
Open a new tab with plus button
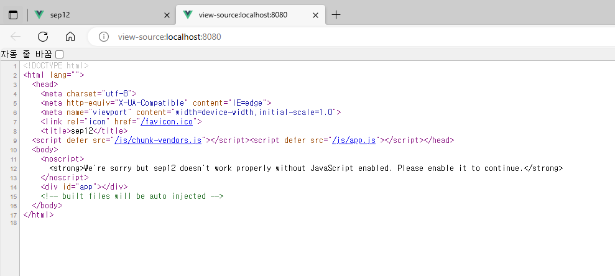pyautogui.click(x=336, y=15)
